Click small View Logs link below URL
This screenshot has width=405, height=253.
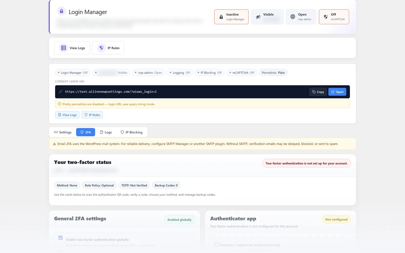tap(67, 115)
